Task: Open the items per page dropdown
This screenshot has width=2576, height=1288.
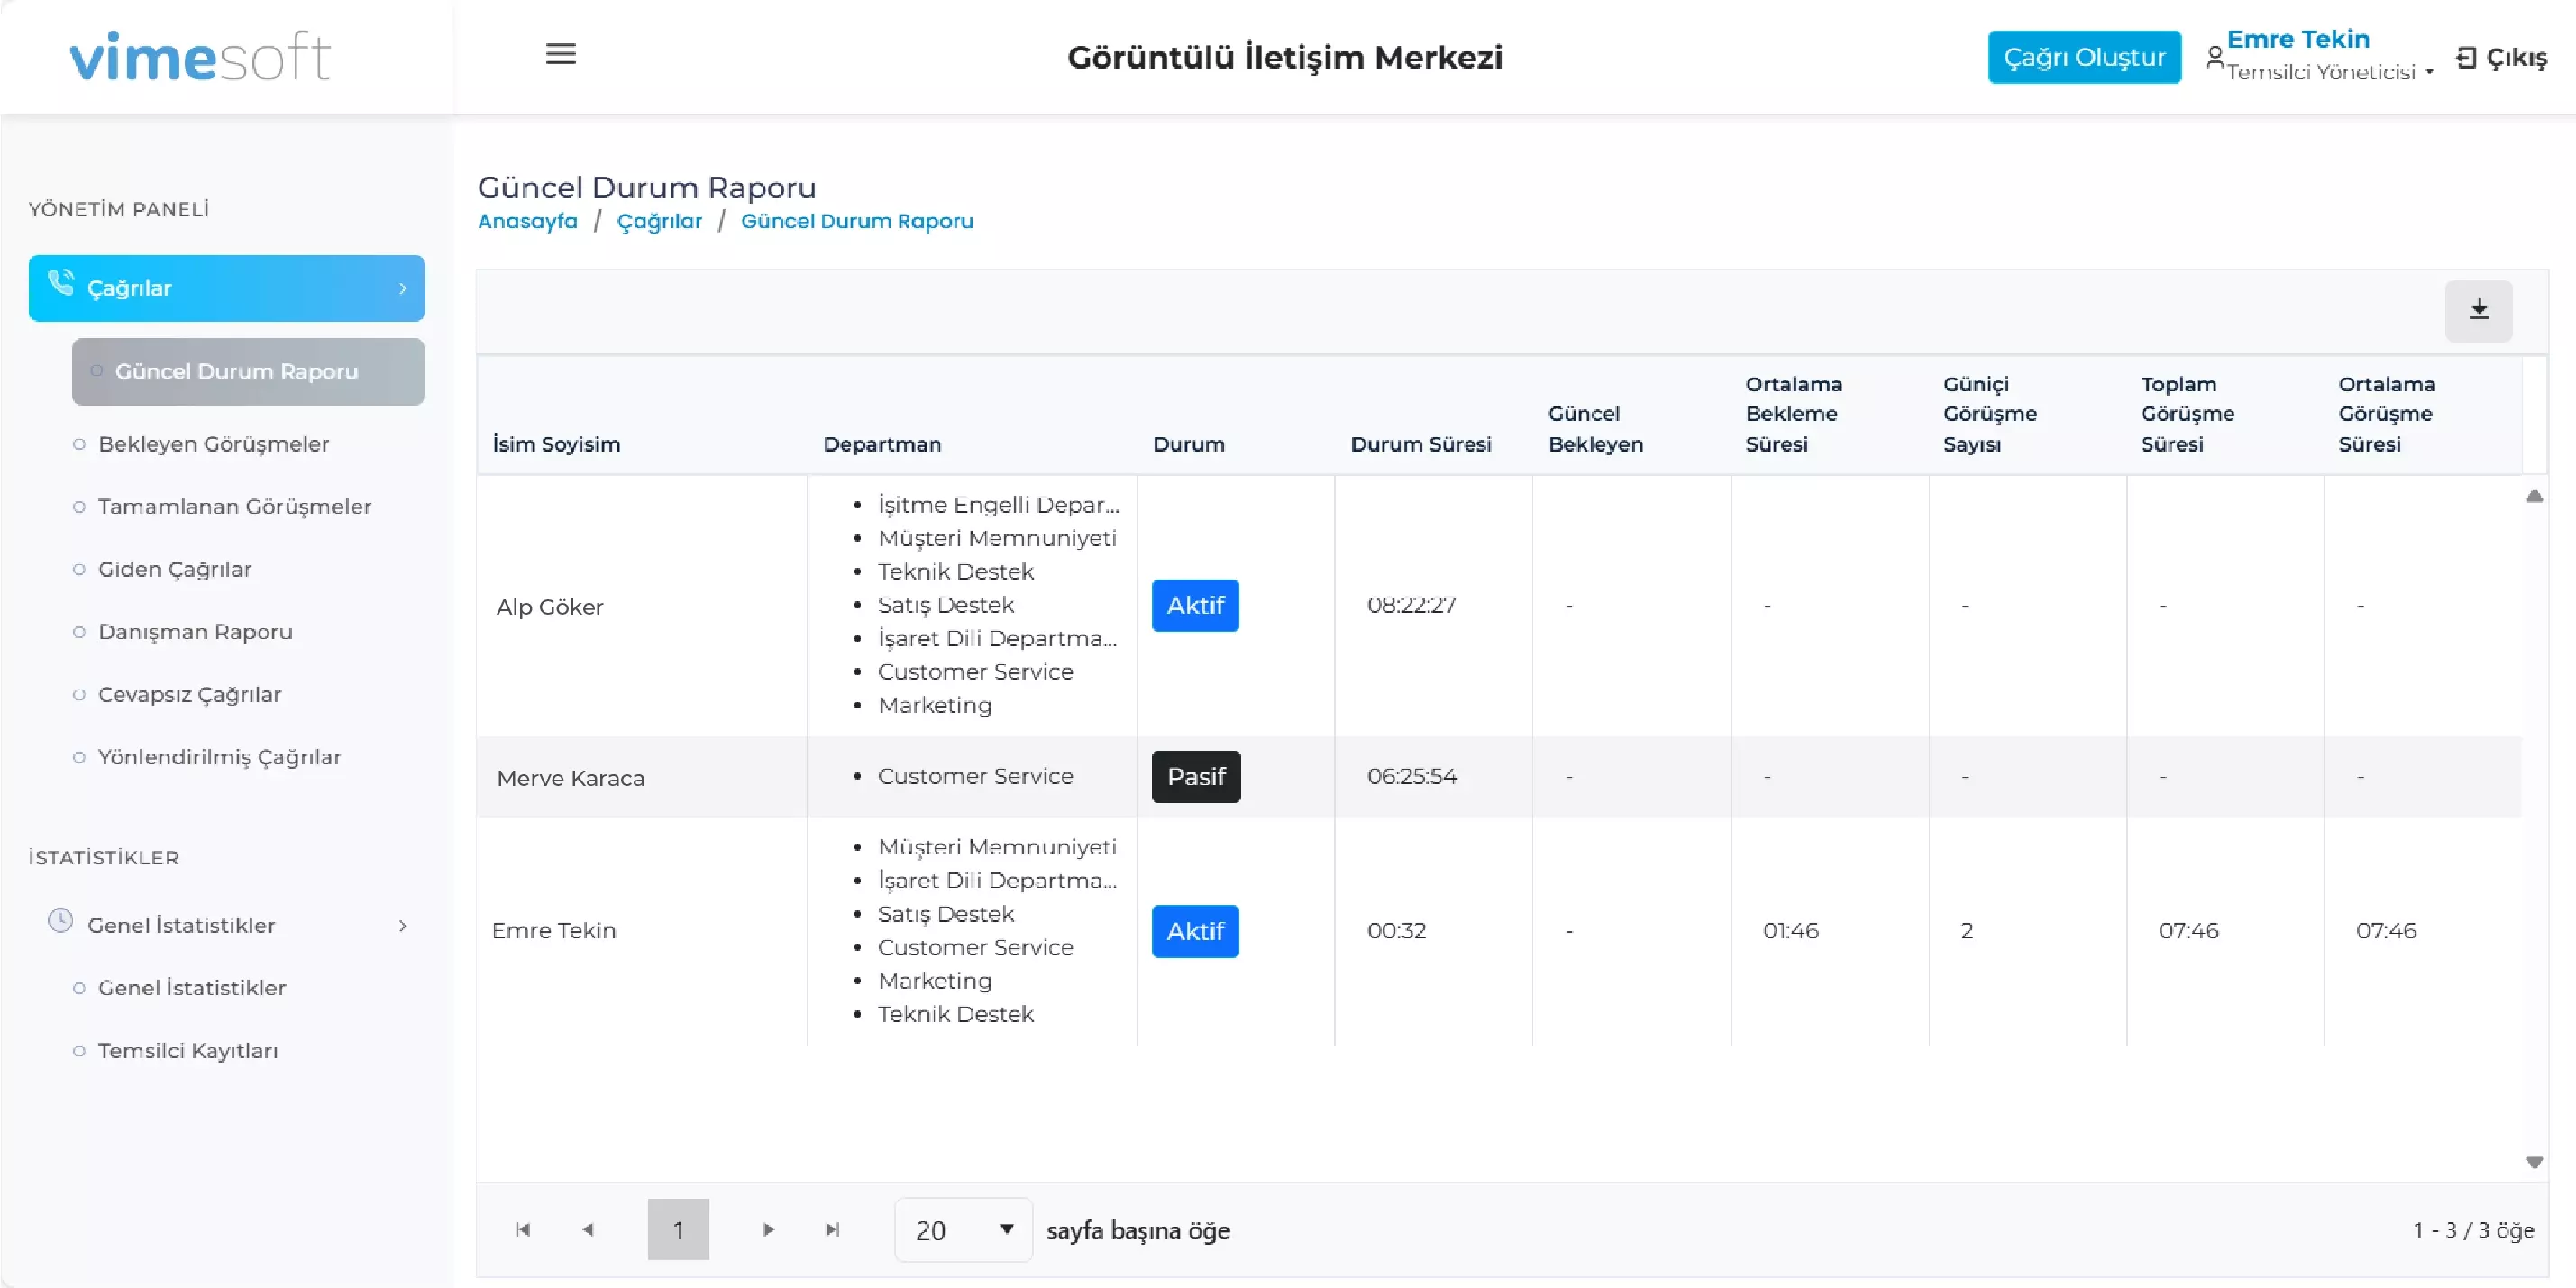Action: tap(963, 1230)
